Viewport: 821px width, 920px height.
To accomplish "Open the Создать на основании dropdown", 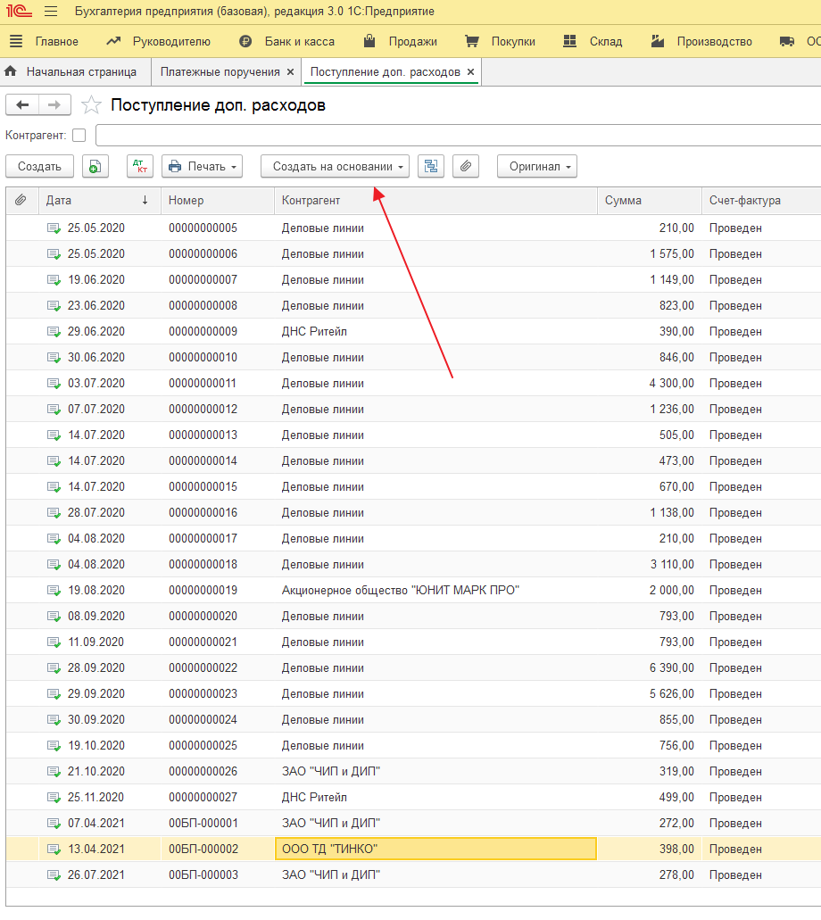I will (335, 166).
